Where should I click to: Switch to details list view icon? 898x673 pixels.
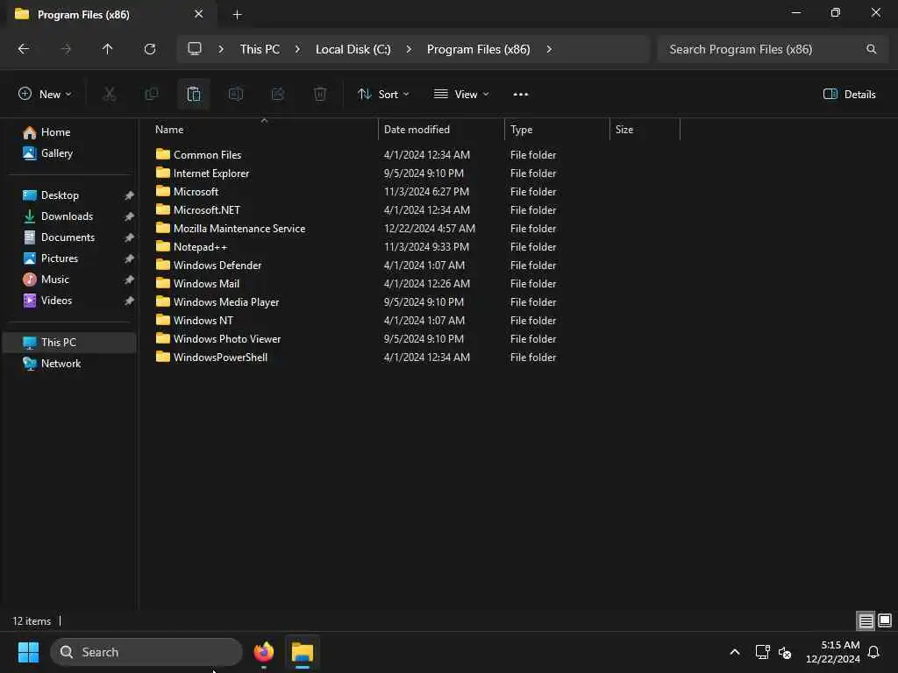pyautogui.click(x=866, y=620)
